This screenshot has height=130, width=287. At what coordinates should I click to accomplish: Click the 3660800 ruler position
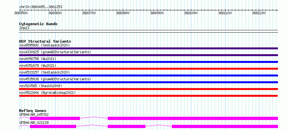click(123, 13)
